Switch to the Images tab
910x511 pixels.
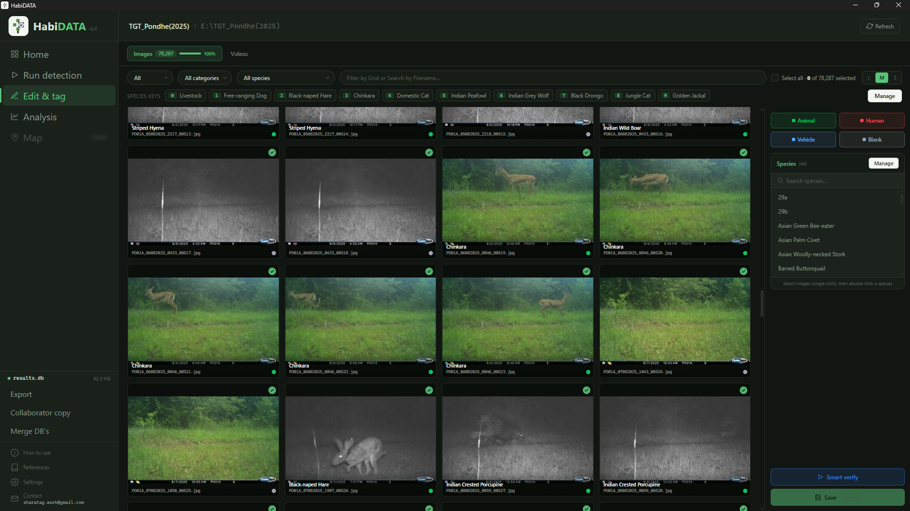point(175,54)
